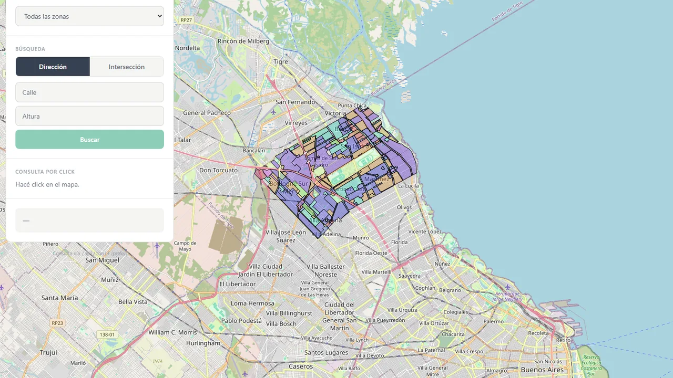This screenshot has height=378, width=673.
Task: Click the RP27 road shield
Action: point(186,20)
